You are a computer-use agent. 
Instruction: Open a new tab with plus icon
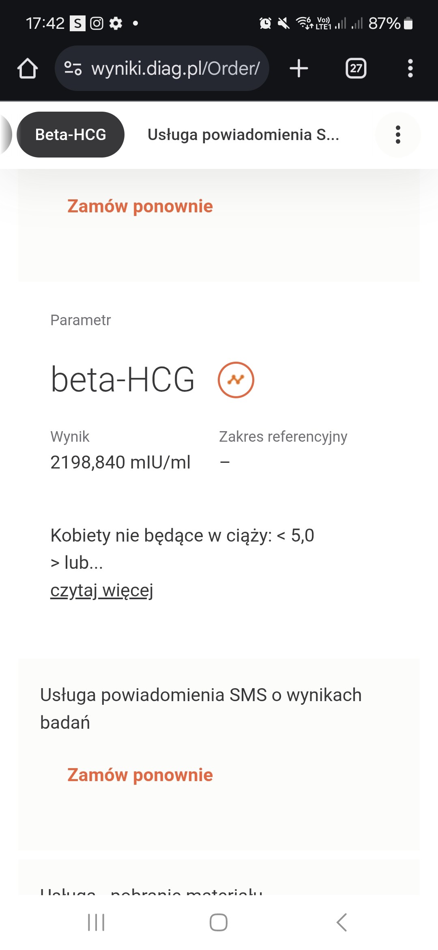coord(299,68)
